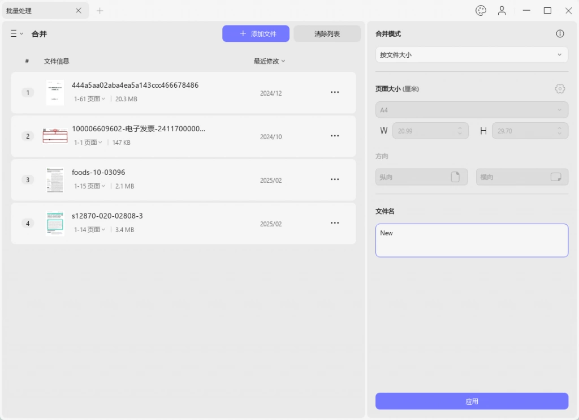The image size is (579, 420).
Task: Open the user account icon
Action: (502, 11)
